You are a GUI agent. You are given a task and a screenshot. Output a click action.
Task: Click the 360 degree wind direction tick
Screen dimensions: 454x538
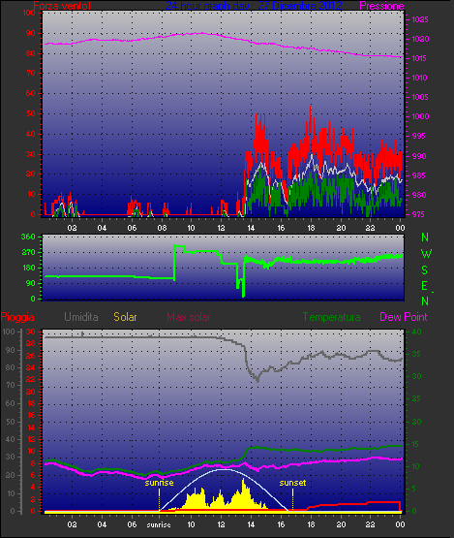pyautogui.click(x=28, y=237)
